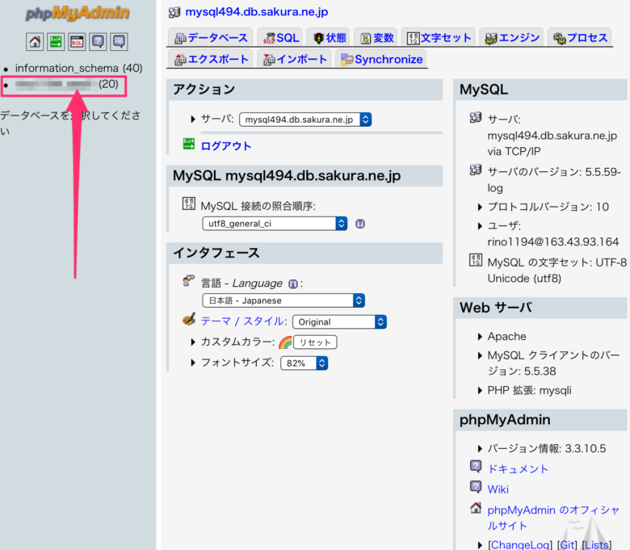
Task: Click the MySQL クライアントのバージョン entry
Action: pyautogui.click(x=553, y=363)
